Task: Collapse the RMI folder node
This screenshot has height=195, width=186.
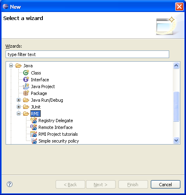Action: 18,114
